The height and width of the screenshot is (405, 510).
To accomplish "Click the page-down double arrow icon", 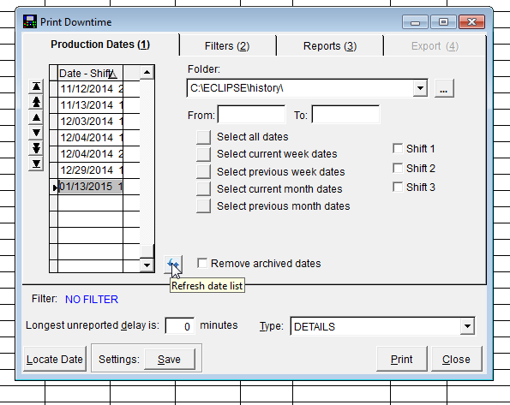I will click(x=36, y=148).
